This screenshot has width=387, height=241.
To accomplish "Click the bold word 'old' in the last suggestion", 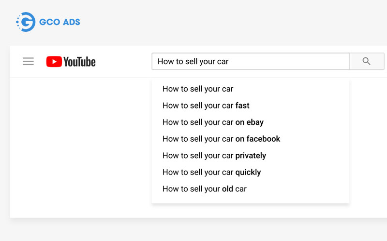I will point(227,189).
